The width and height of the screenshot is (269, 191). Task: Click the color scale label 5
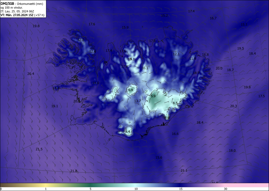point(90,189)
